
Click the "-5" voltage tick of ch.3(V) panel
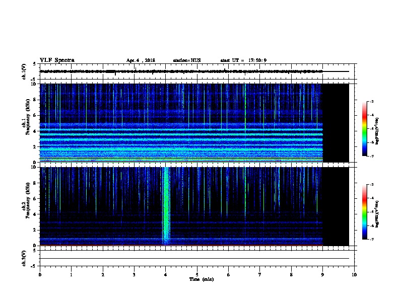[34, 266]
